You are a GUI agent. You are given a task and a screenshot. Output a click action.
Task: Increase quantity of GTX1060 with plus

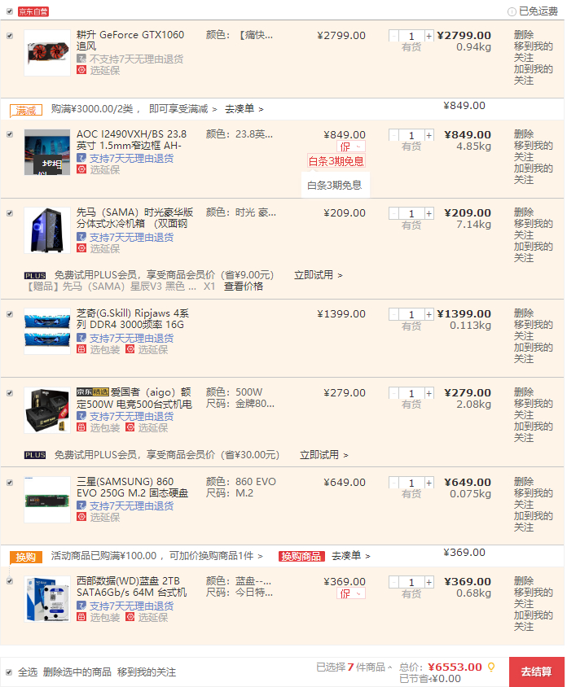tap(429, 36)
